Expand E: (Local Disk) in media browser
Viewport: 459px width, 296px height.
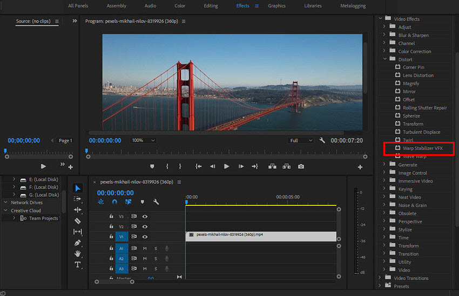point(13,179)
